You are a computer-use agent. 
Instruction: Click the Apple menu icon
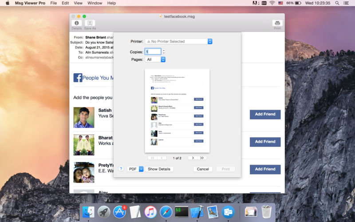[8, 3]
